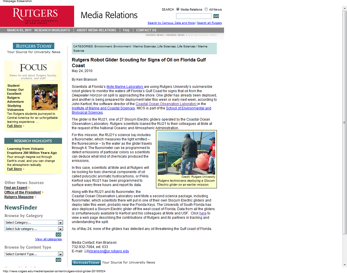Open the Select Content Type dropdown
This screenshot has width=347, height=273.
pos(34,254)
